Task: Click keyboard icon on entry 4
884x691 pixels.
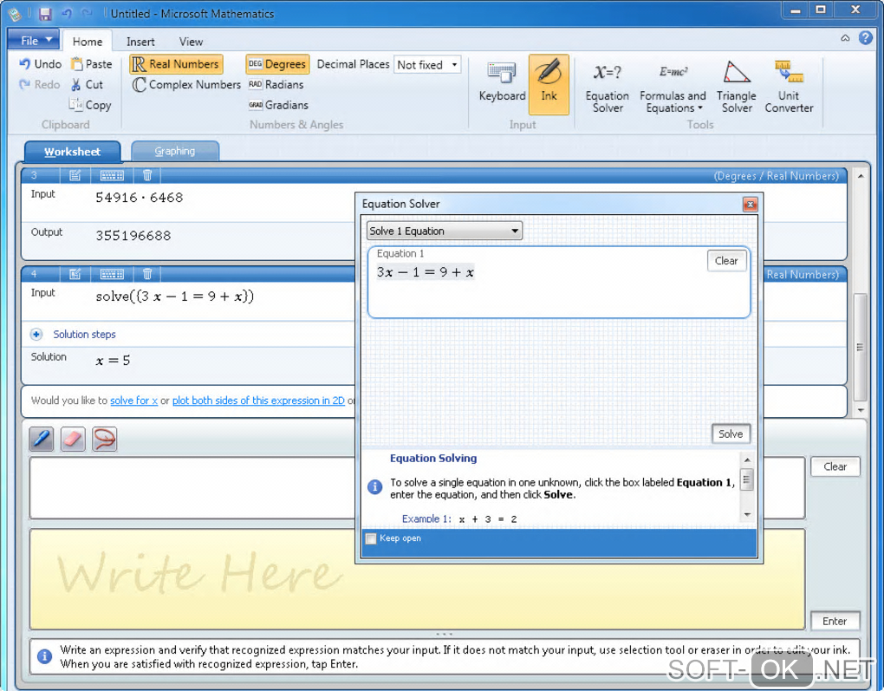Action: pos(112,274)
